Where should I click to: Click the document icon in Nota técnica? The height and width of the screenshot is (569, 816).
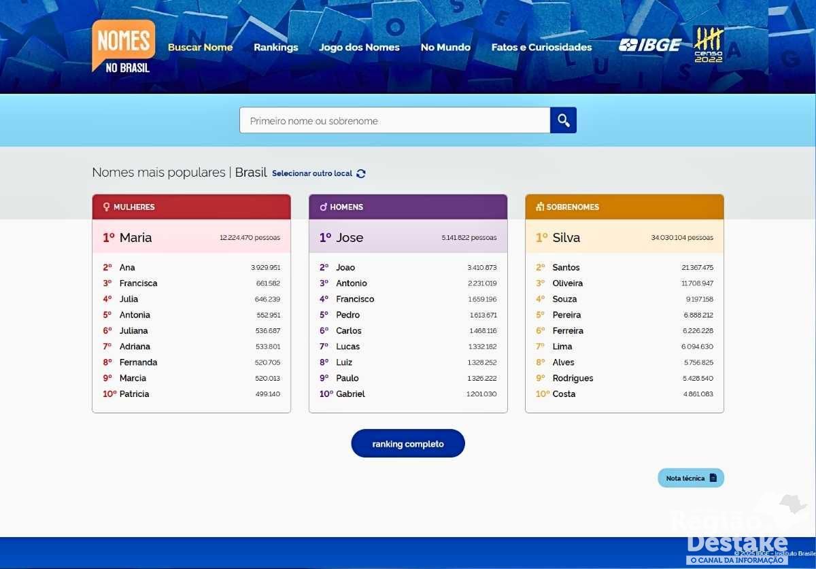click(713, 478)
